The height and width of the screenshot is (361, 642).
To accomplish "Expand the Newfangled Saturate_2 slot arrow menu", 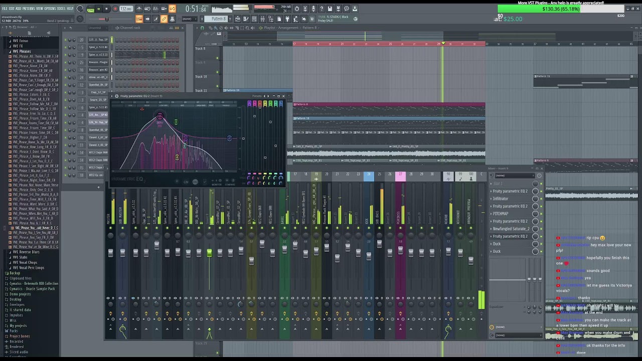I will coord(491,229).
